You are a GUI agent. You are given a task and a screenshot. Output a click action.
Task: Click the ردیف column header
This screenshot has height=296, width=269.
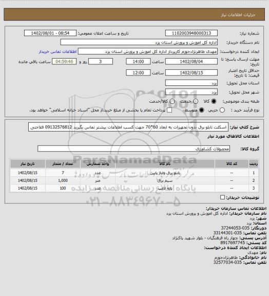[254, 163]
